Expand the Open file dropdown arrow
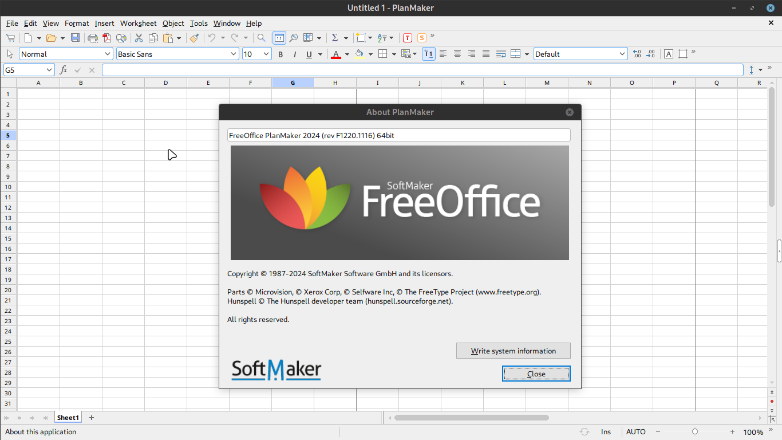Viewport: 782px width, 440px height. 62,38
